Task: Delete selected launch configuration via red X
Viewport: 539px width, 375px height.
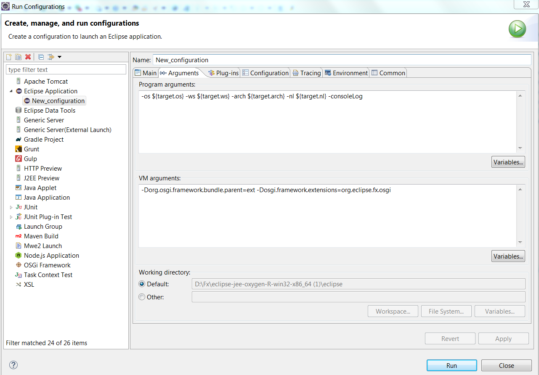Action: click(x=28, y=57)
